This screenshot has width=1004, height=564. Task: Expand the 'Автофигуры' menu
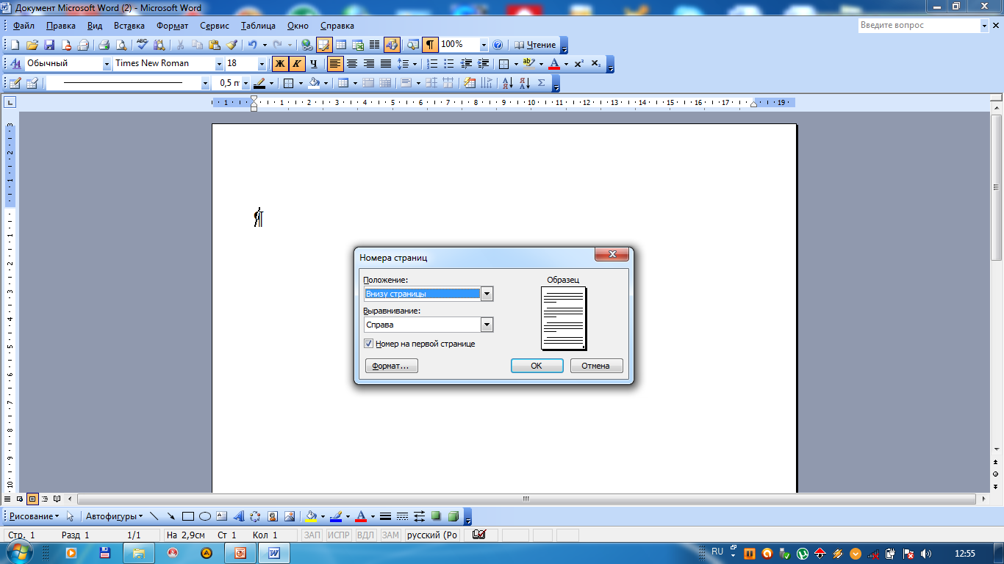[114, 516]
